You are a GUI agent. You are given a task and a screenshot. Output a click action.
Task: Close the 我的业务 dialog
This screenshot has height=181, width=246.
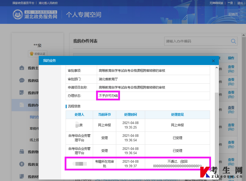213,61
